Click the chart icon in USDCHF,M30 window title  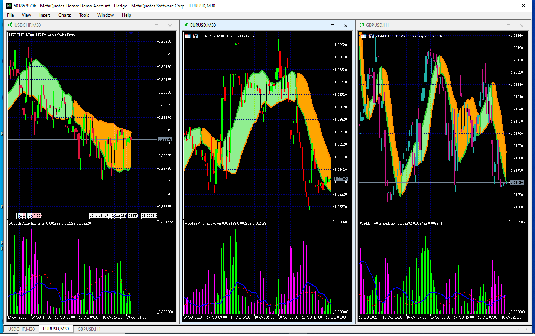(10, 25)
